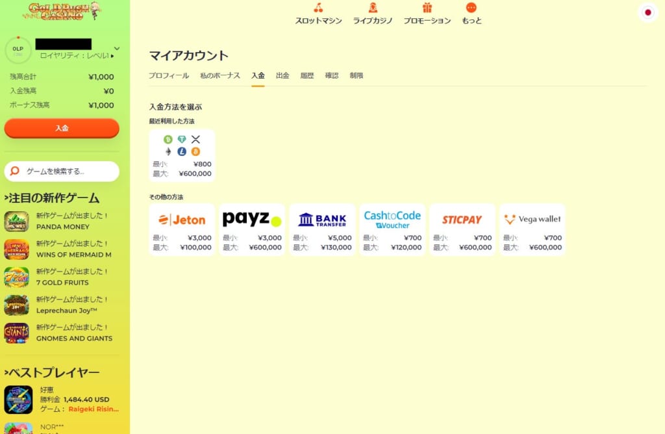Click the 'PANDA MONEY' game title
This screenshot has height=434, width=665.
coord(63,227)
